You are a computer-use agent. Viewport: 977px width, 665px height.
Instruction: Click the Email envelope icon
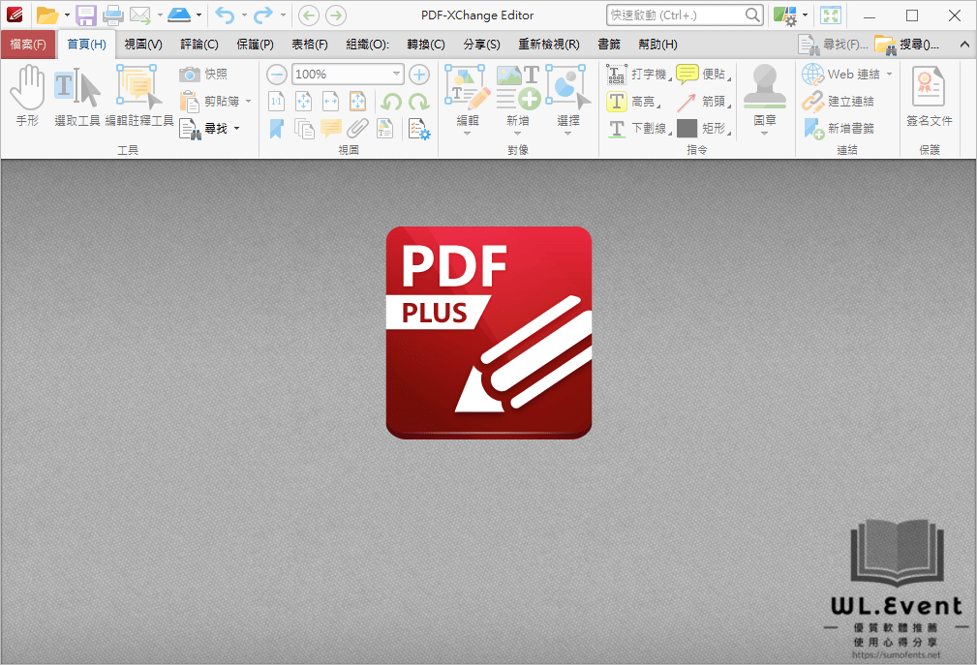(x=140, y=15)
